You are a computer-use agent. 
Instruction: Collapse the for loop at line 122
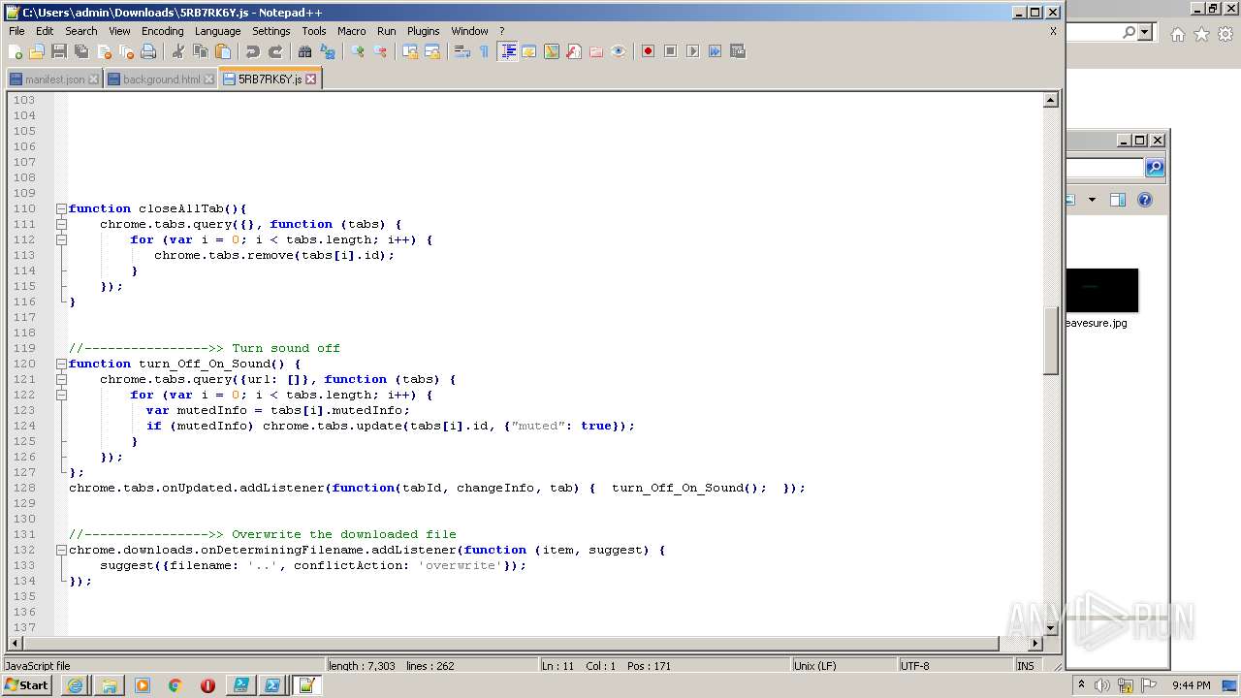point(61,395)
